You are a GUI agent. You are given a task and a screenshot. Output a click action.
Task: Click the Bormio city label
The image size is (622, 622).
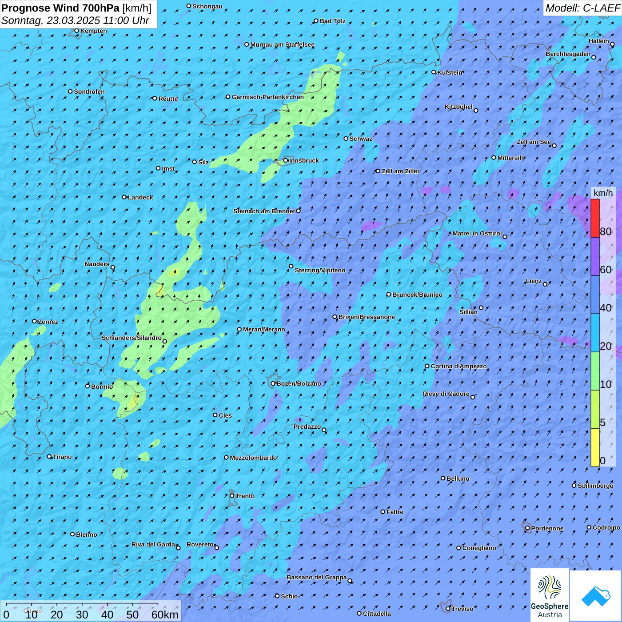tap(102, 387)
